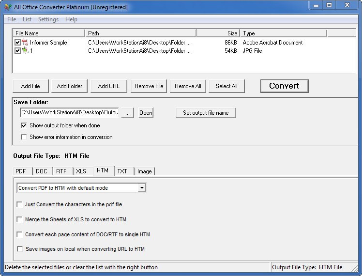Open the List menu
The image size is (362, 276).
pyautogui.click(x=27, y=19)
